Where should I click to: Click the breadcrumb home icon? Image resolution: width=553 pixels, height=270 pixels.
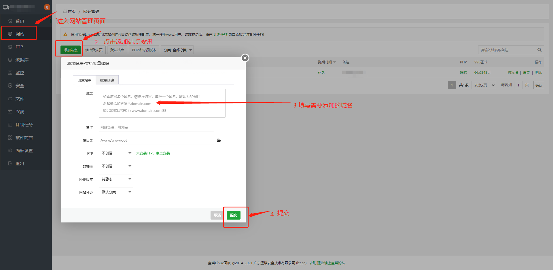pos(65,12)
